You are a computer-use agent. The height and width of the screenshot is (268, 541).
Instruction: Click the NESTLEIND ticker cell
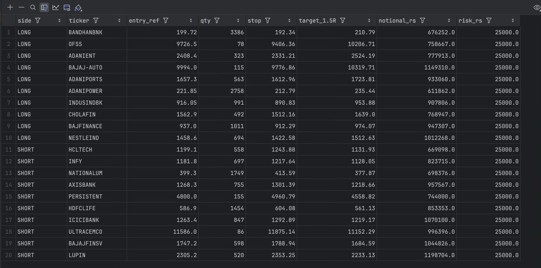pos(96,138)
